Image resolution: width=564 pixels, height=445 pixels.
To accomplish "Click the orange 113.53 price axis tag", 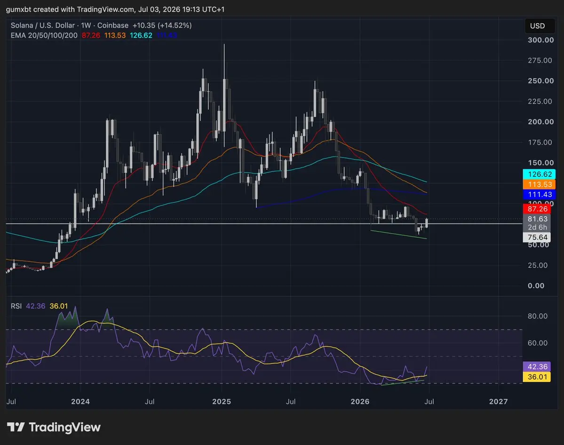I will [539, 184].
